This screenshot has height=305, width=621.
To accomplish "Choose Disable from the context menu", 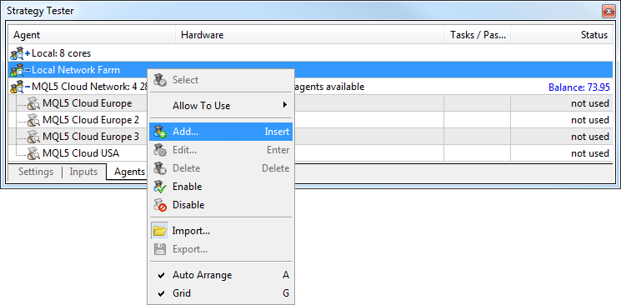I will click(x=221, y=205).
